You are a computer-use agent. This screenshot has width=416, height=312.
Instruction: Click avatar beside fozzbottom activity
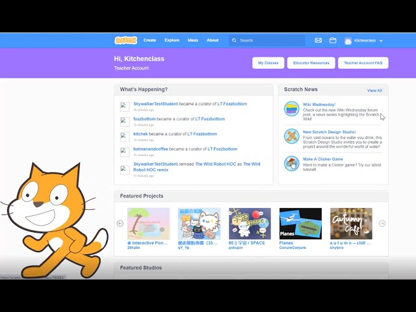[125, 122]
